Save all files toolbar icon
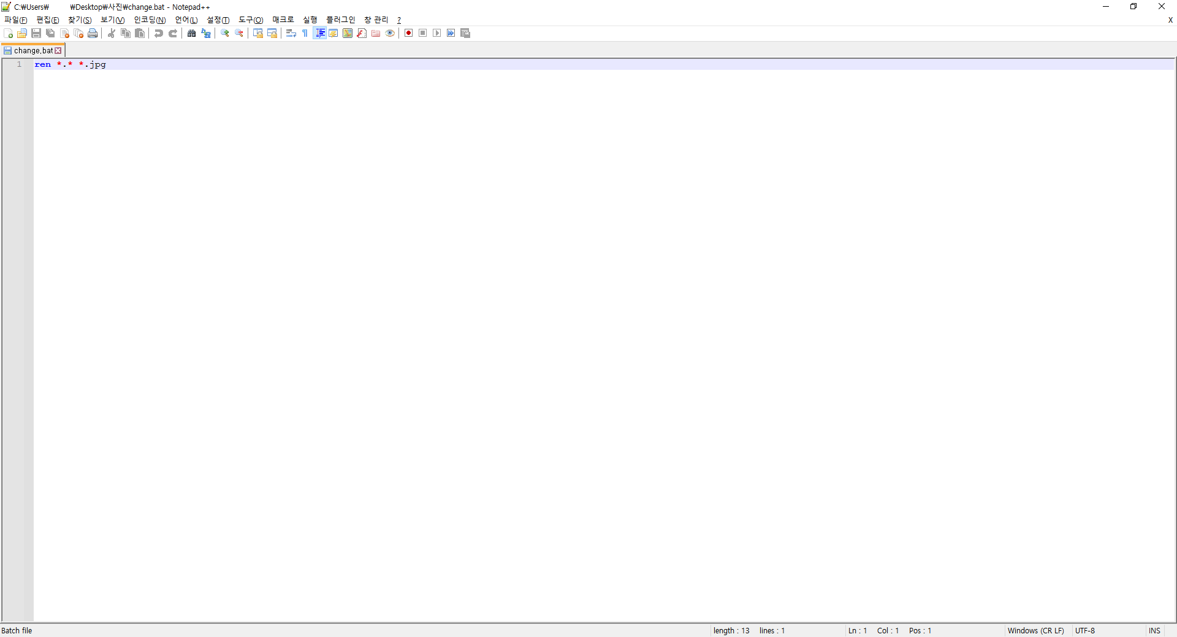Screen dimensions: 1177x637 [x=50, y=33]
